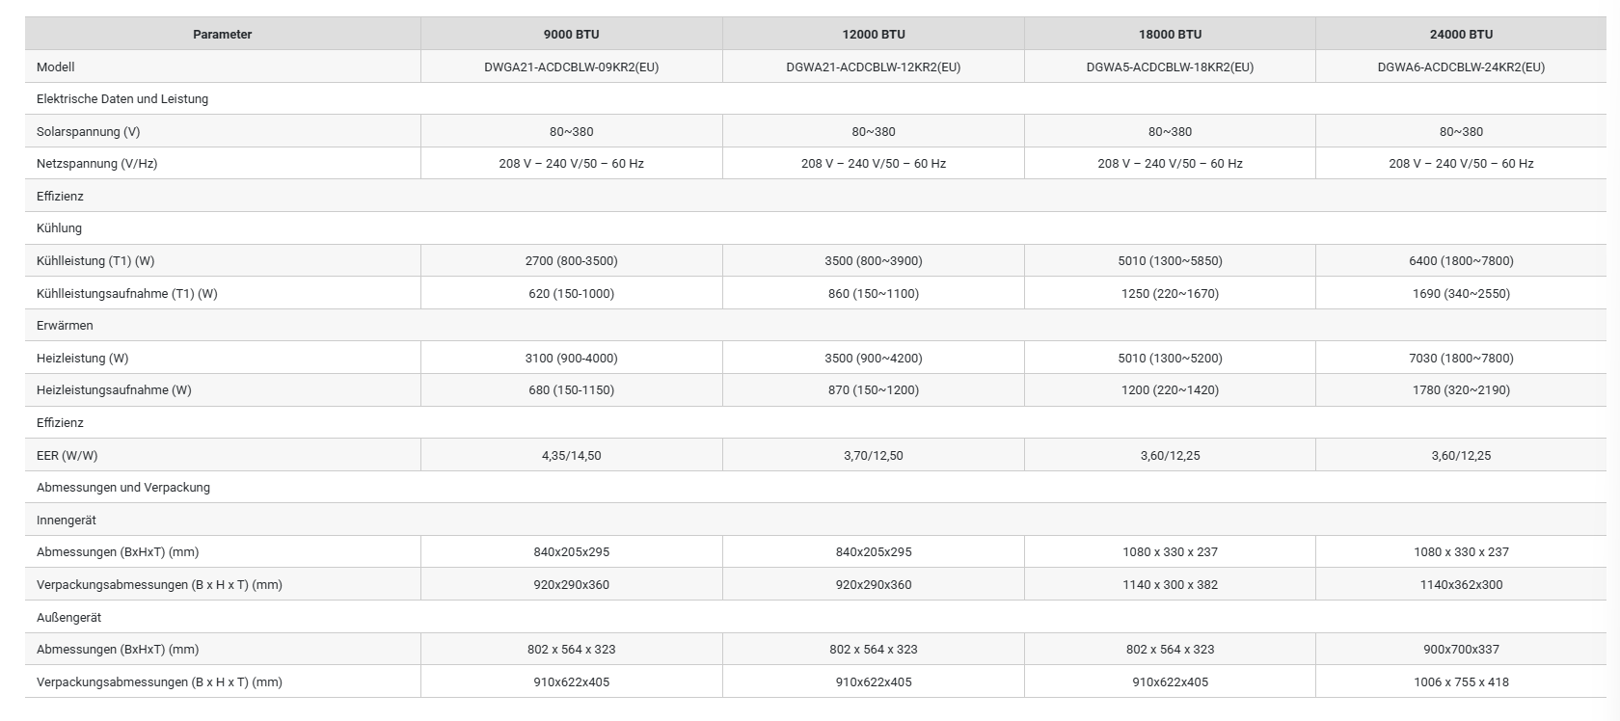
Task: Click the Kühlleistung value 2700 (800-3500)
Action: 571,261
